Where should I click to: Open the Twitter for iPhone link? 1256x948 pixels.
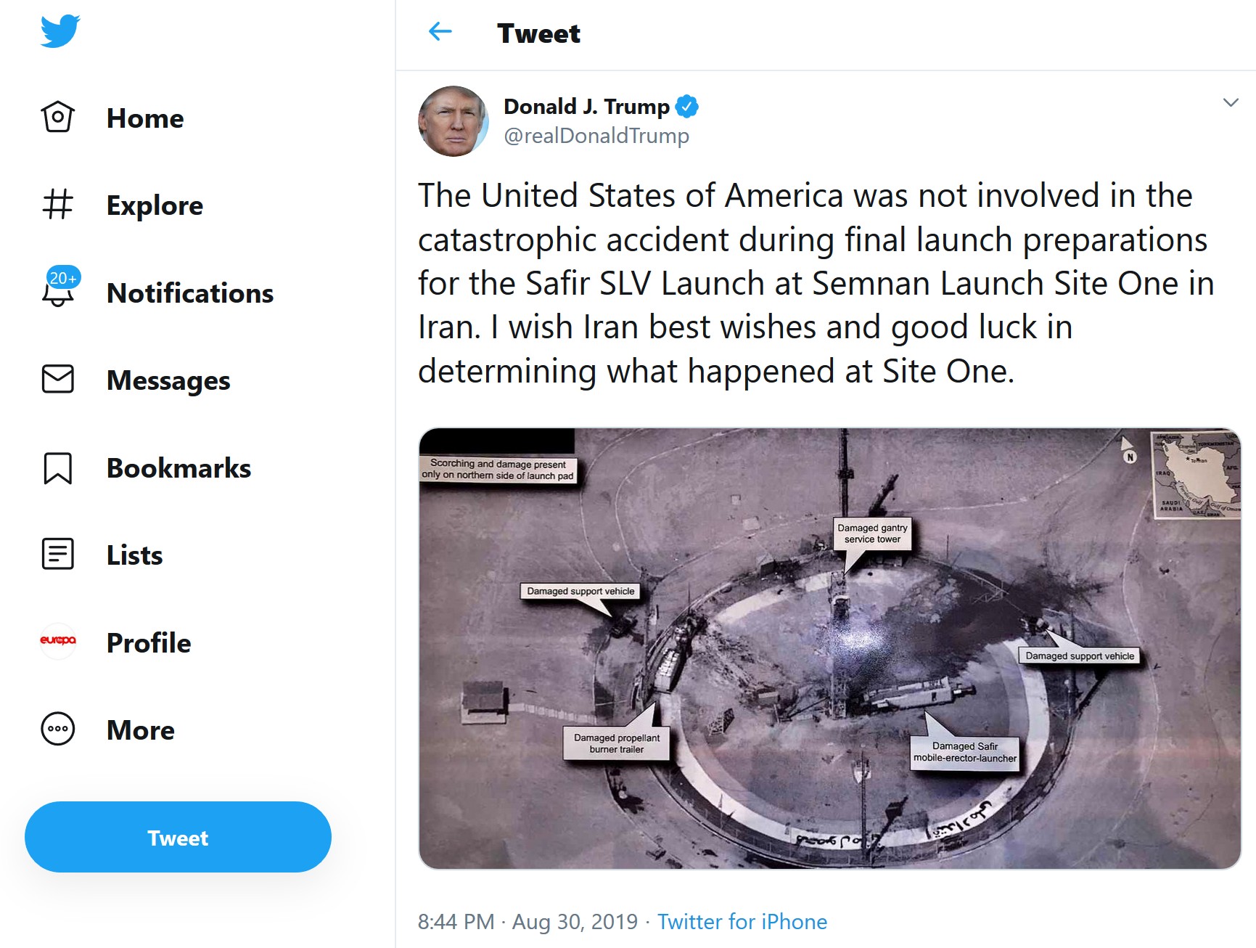pyautogui.click(x=742, y=922)
